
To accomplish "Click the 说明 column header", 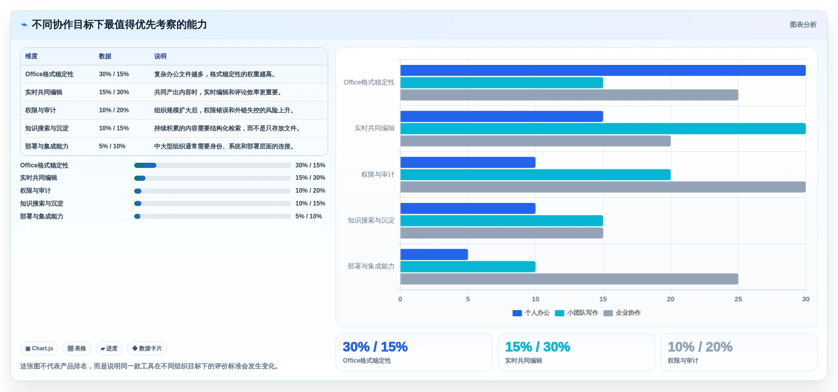I will pyautogui.click(x=160, y=57).
